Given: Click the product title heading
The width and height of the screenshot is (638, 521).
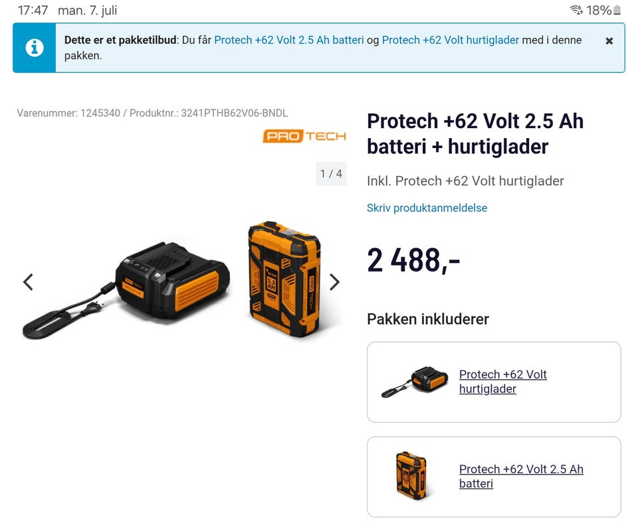Looking at the screenshot, I should click(475, 133).
